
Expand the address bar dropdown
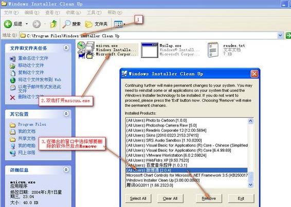pos(280,35)
